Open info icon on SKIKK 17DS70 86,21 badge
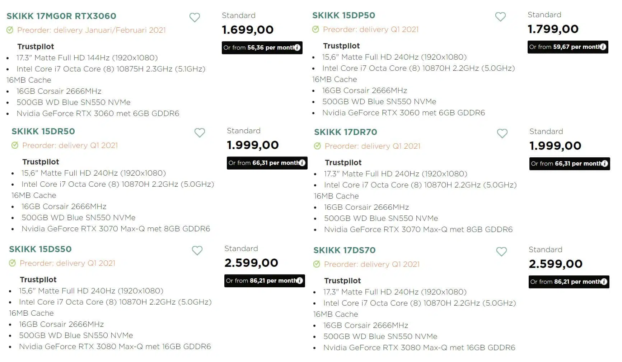Image resolution: width=622 pixels, height=362 pixels. (x=604, y=282)
